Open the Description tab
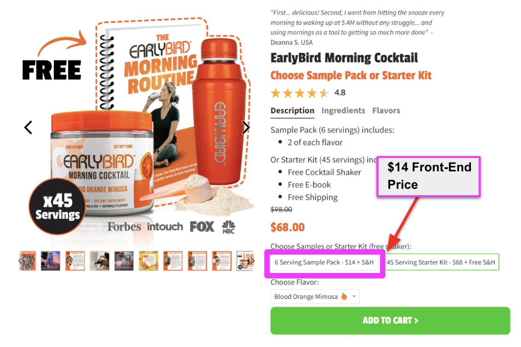521x347 pixels. [x=292, y=111]
